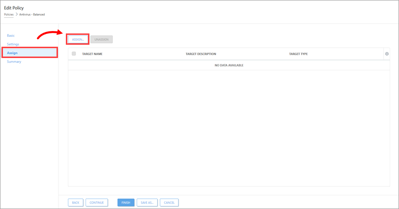Select the Assign sidebar item
The height and width of the screenshot is (209, 399).
12,53
